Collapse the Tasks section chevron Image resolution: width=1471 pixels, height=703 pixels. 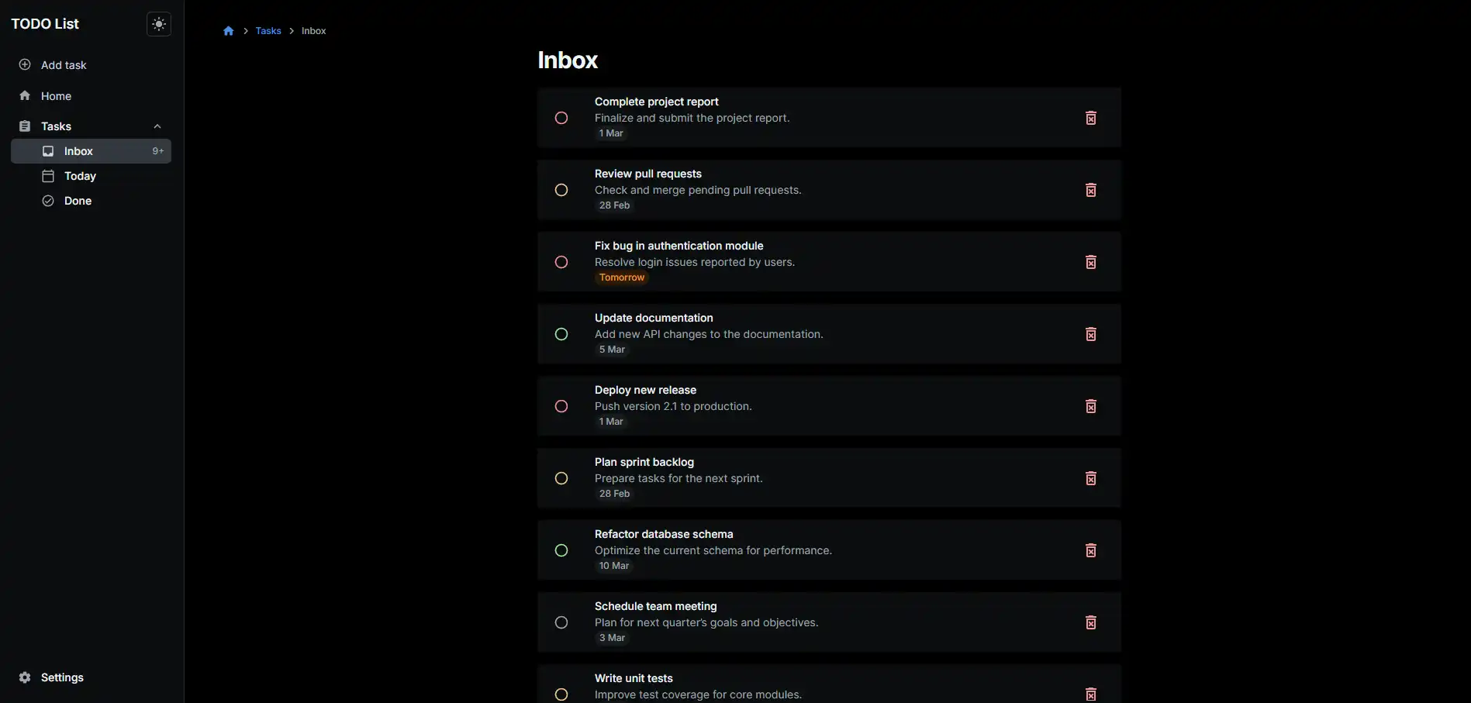(157, 126)
